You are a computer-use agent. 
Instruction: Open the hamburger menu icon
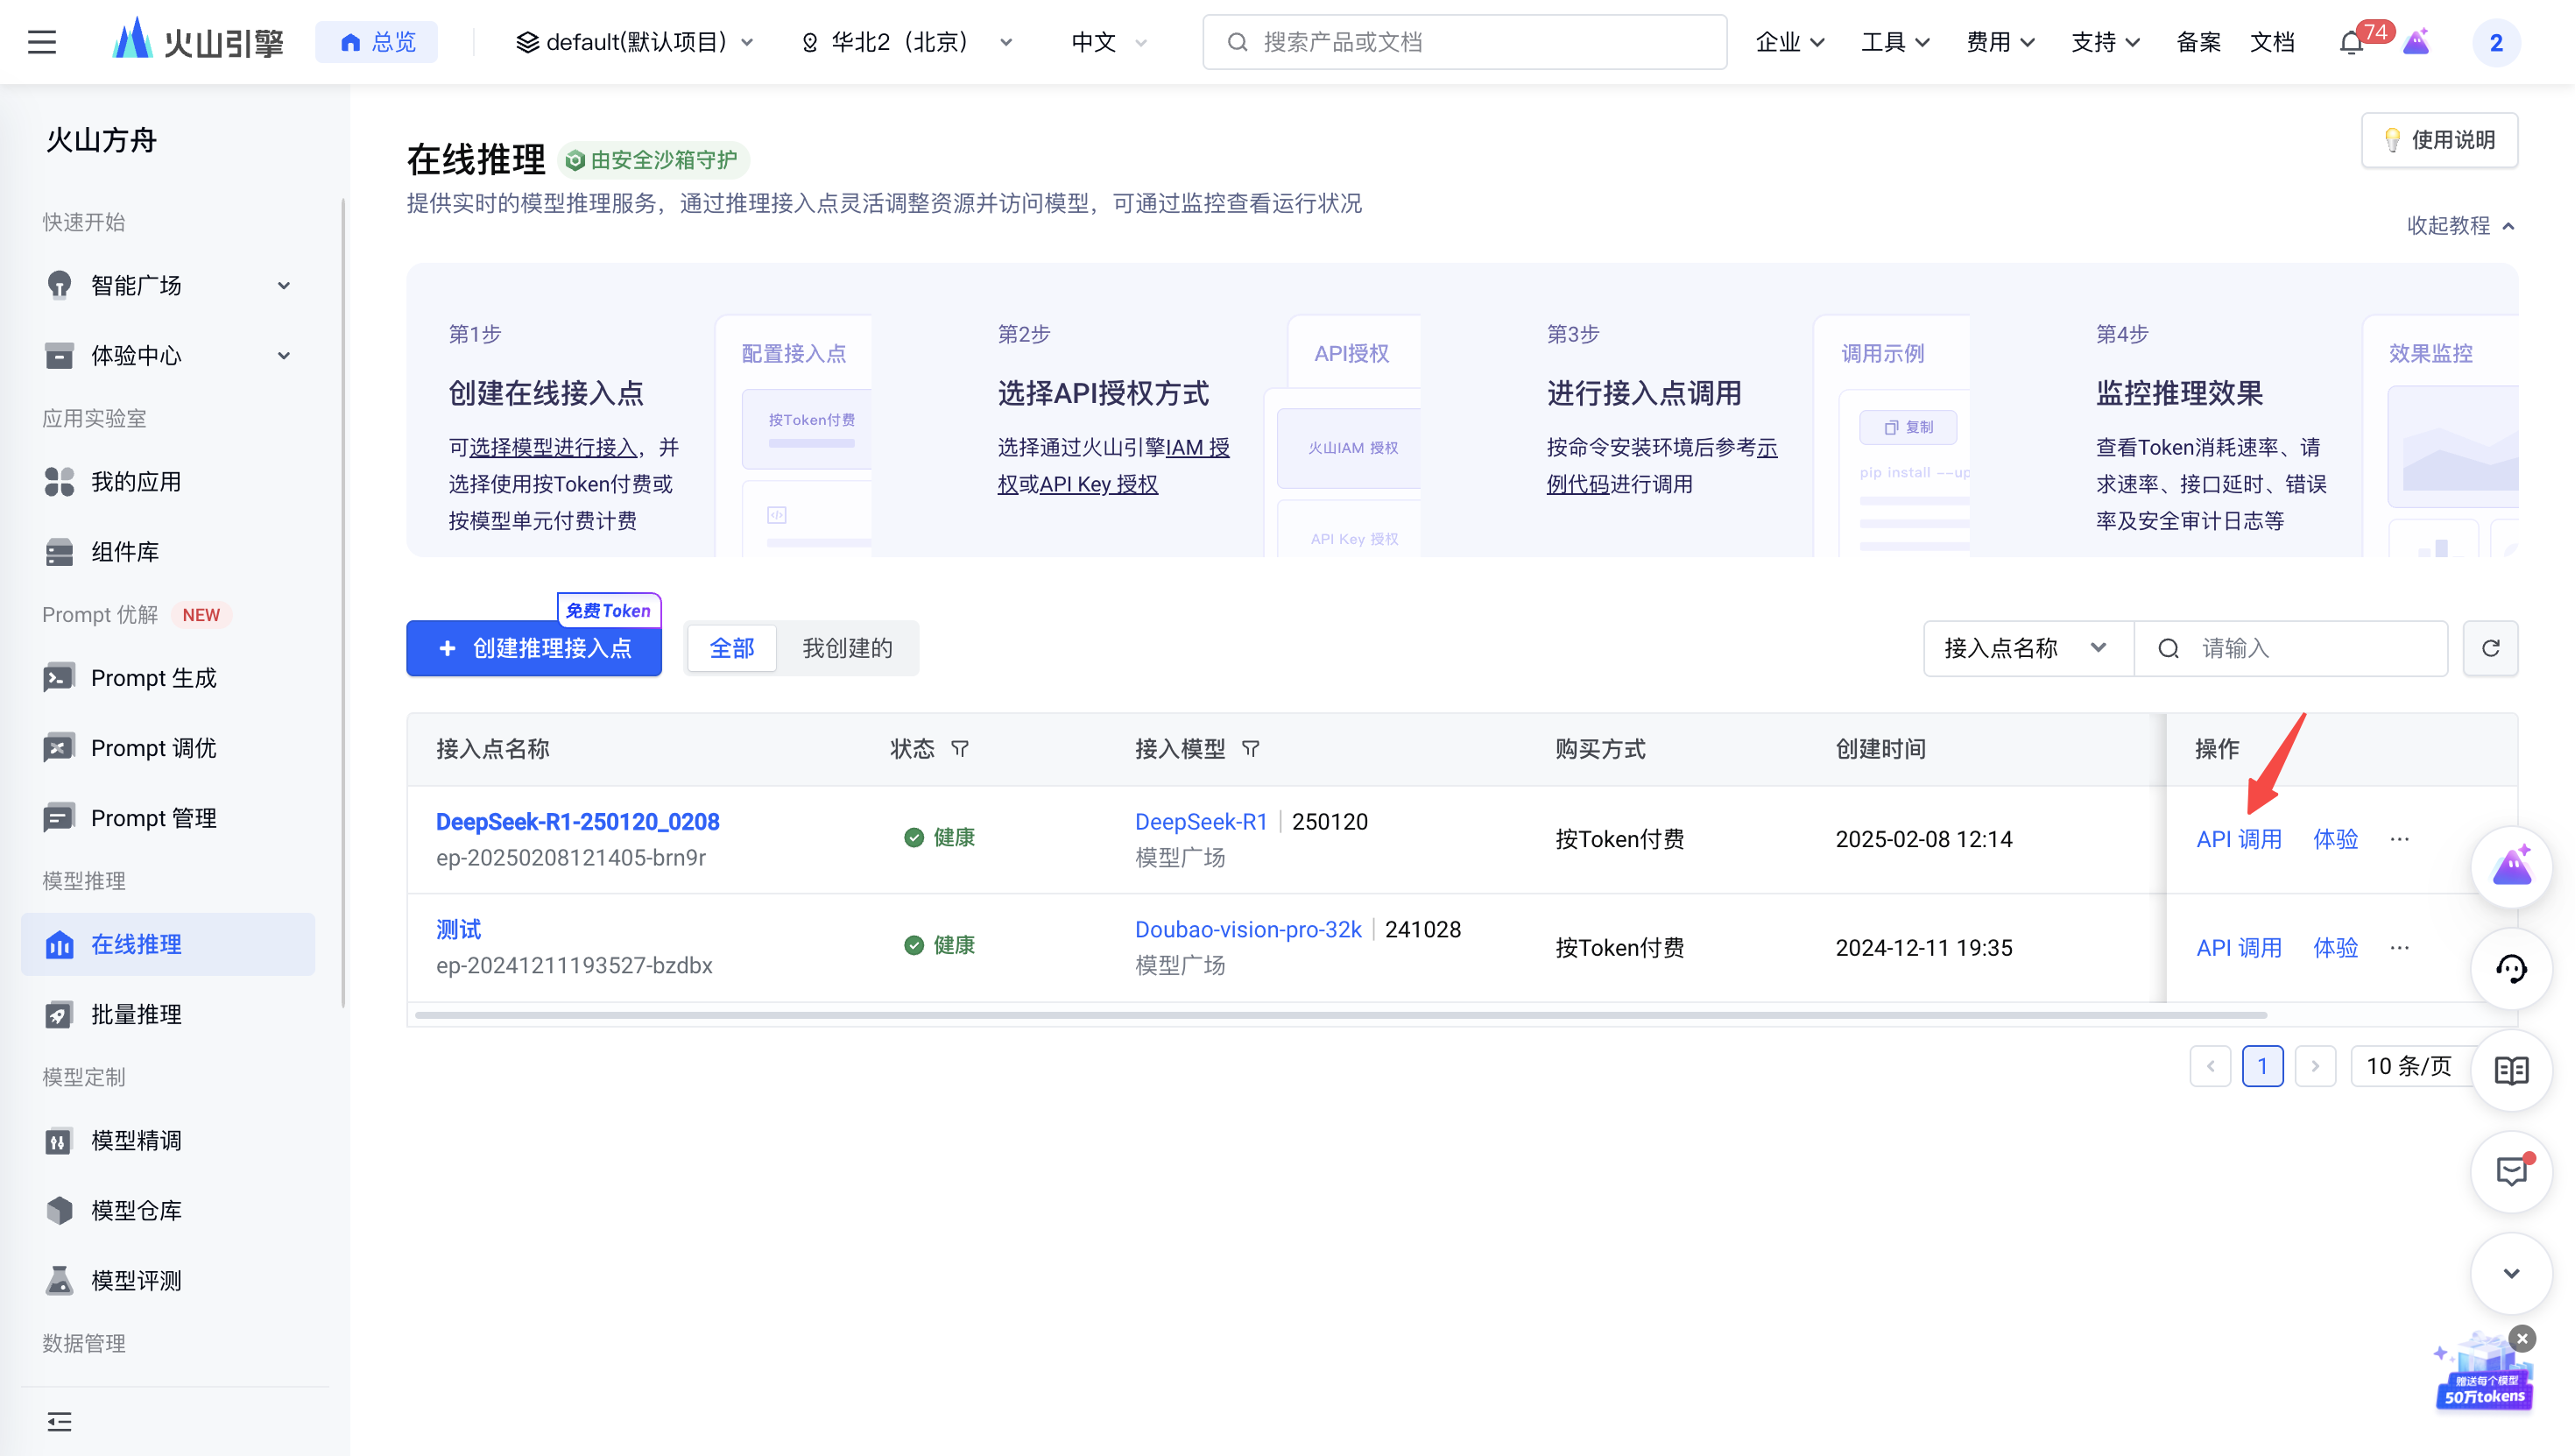pyautogui.click(x=42, y=42)
